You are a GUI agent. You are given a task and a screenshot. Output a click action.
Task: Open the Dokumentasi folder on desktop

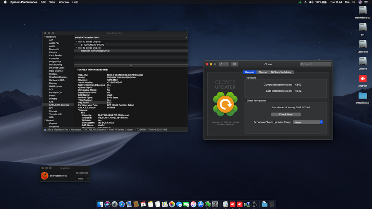coord(363,96)
